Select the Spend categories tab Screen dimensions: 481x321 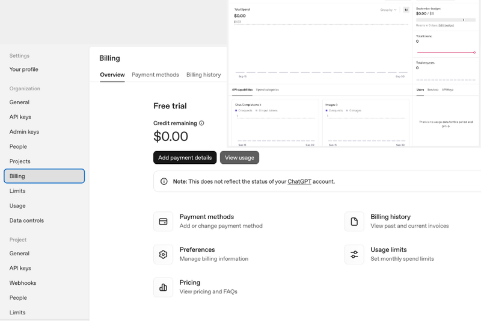pos(267,90)
